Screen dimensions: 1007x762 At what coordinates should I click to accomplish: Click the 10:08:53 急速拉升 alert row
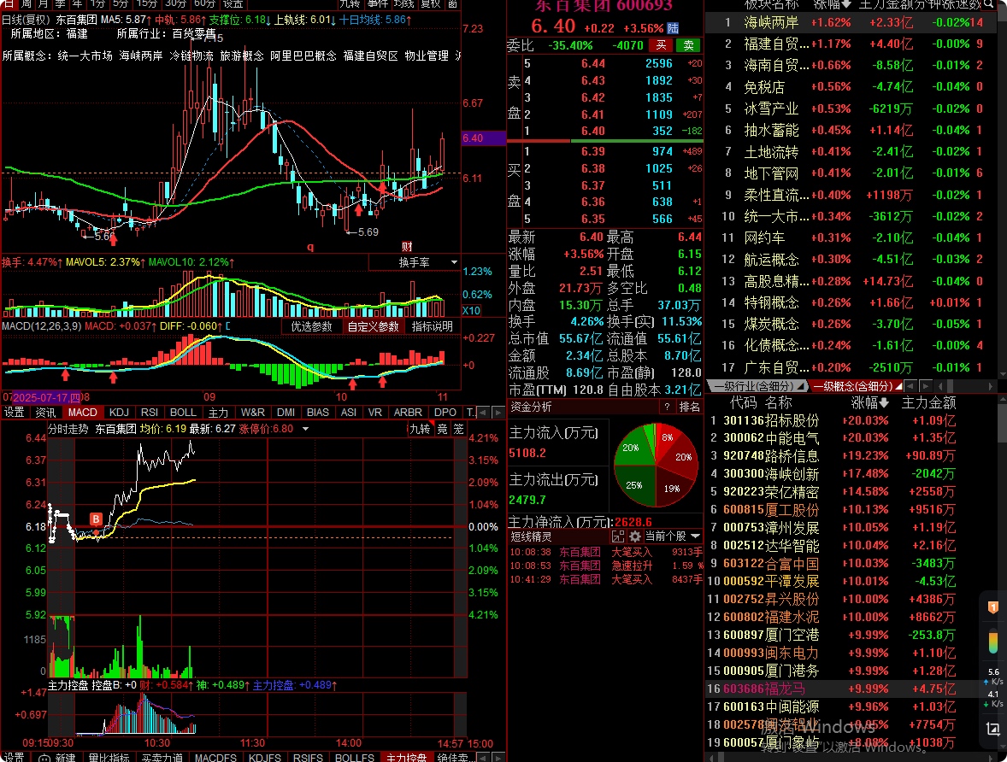[605, 566]
